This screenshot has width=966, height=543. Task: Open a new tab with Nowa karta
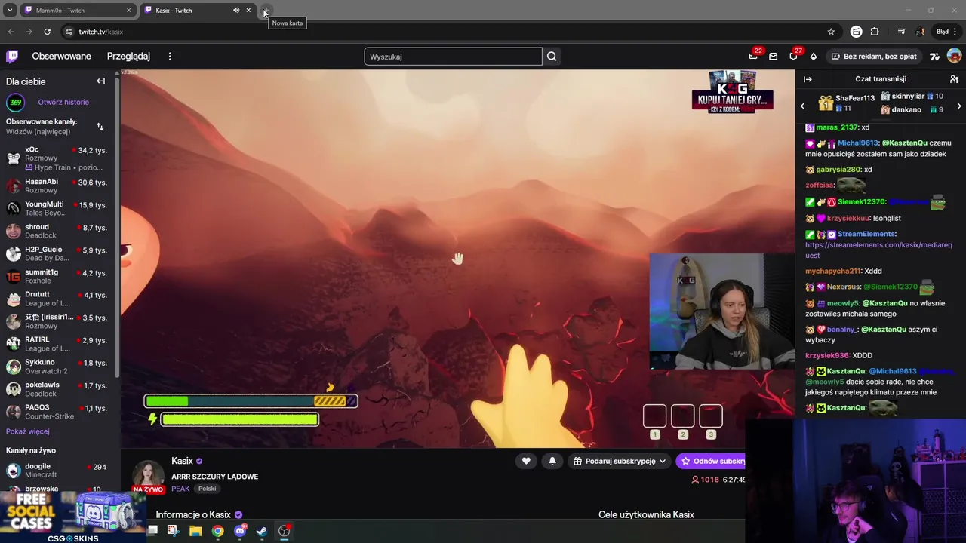(x=266, y=11)
